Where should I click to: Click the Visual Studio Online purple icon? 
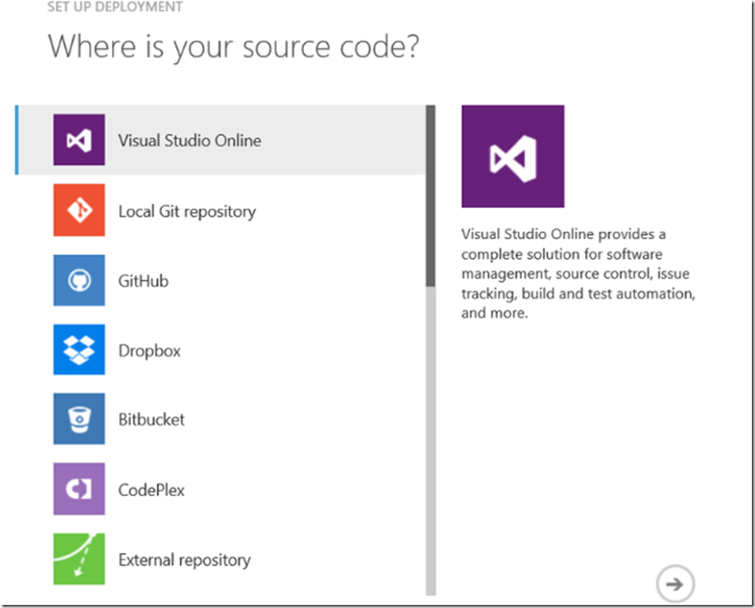79,140
